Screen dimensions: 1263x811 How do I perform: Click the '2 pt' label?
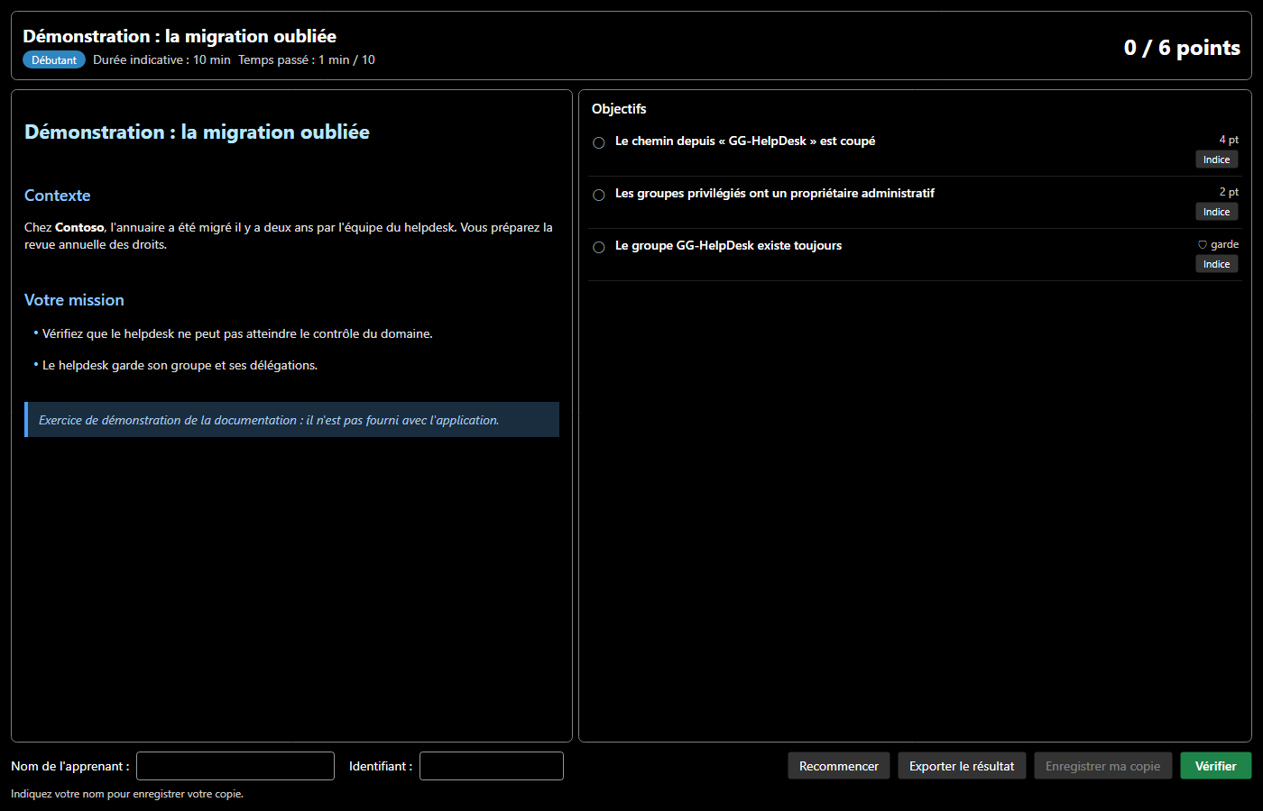tap(1229, 192)
